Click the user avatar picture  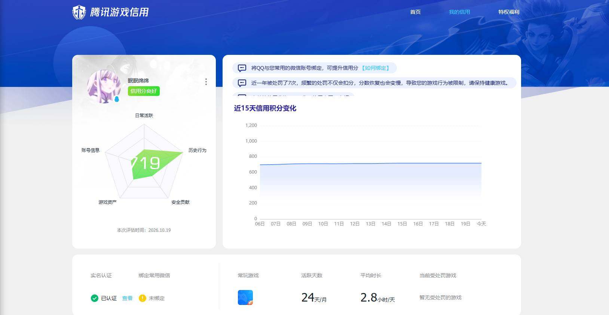(104, 86)
